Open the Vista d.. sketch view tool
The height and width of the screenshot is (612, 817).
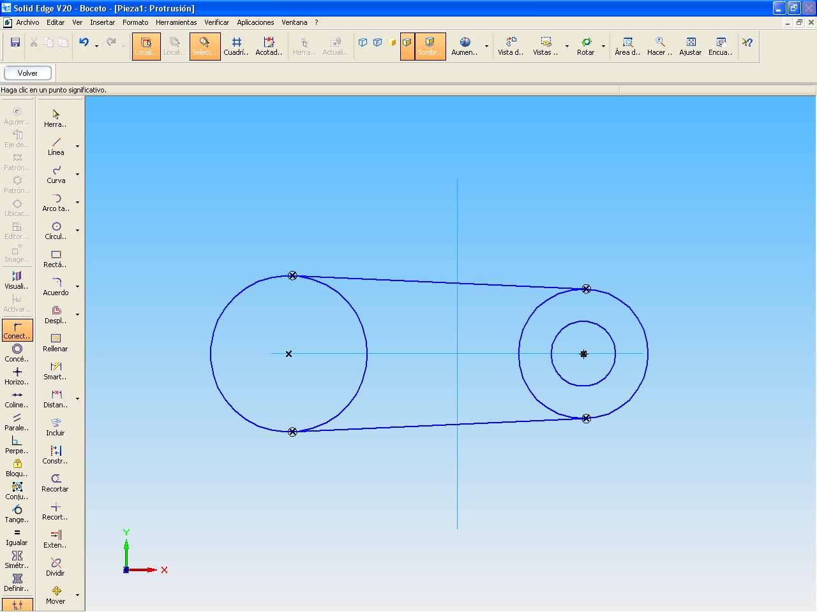(x=511, y=47)
